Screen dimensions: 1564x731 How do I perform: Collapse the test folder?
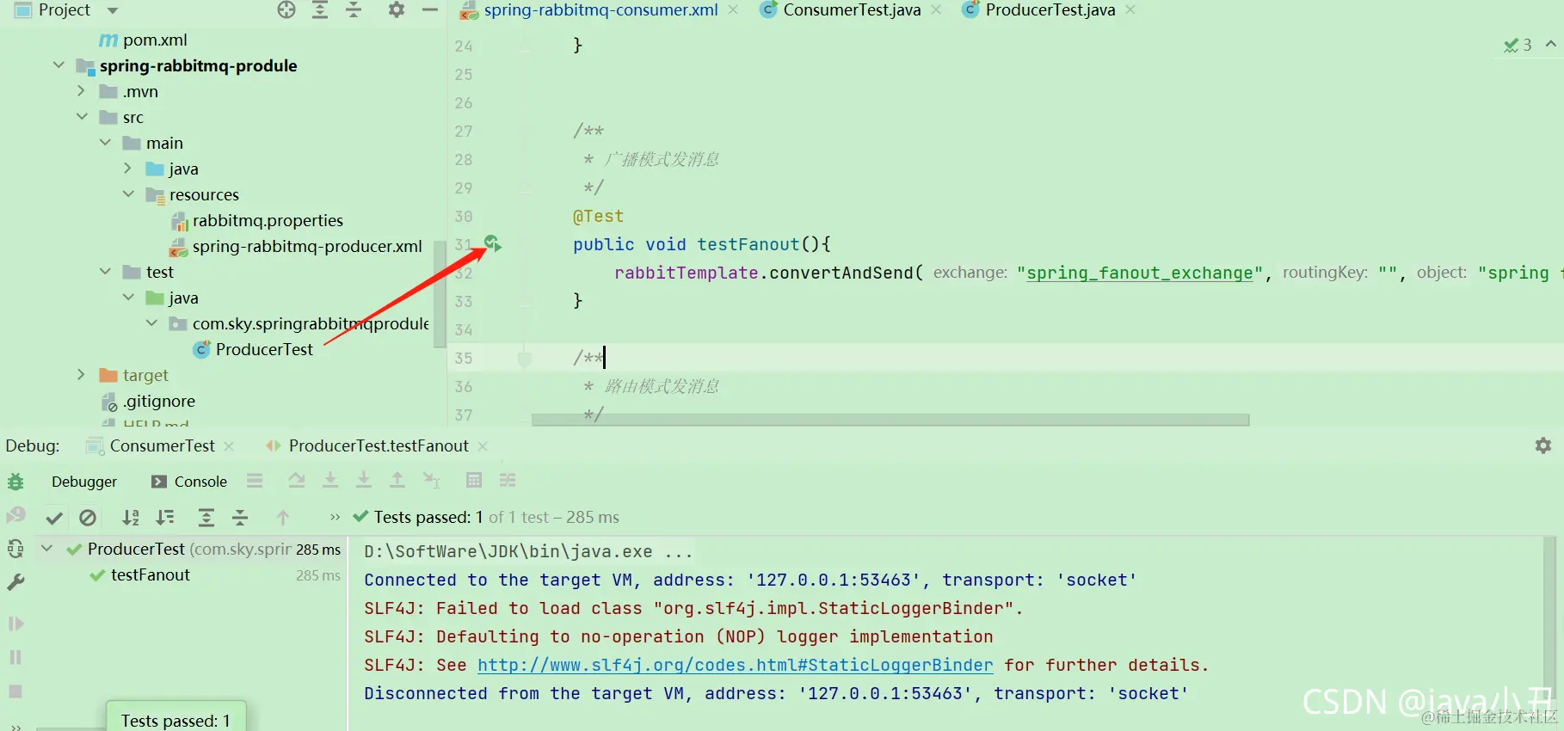coord(105,272)
